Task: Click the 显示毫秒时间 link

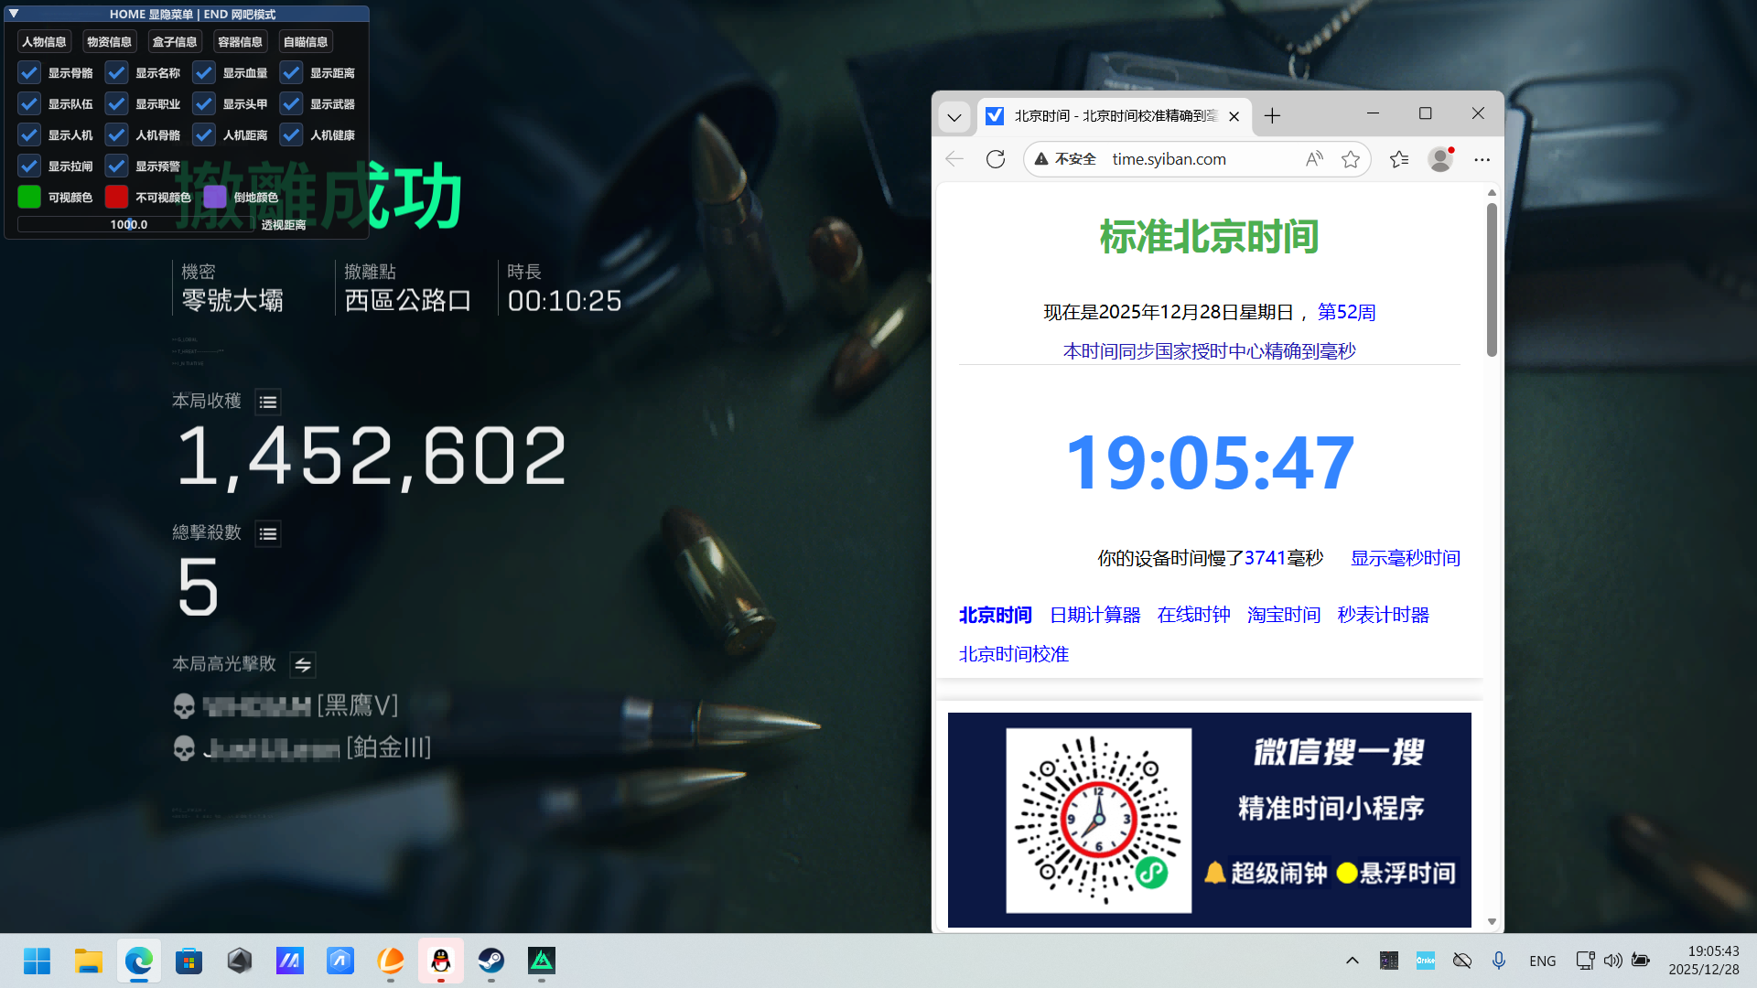Action: point(1405,558)
